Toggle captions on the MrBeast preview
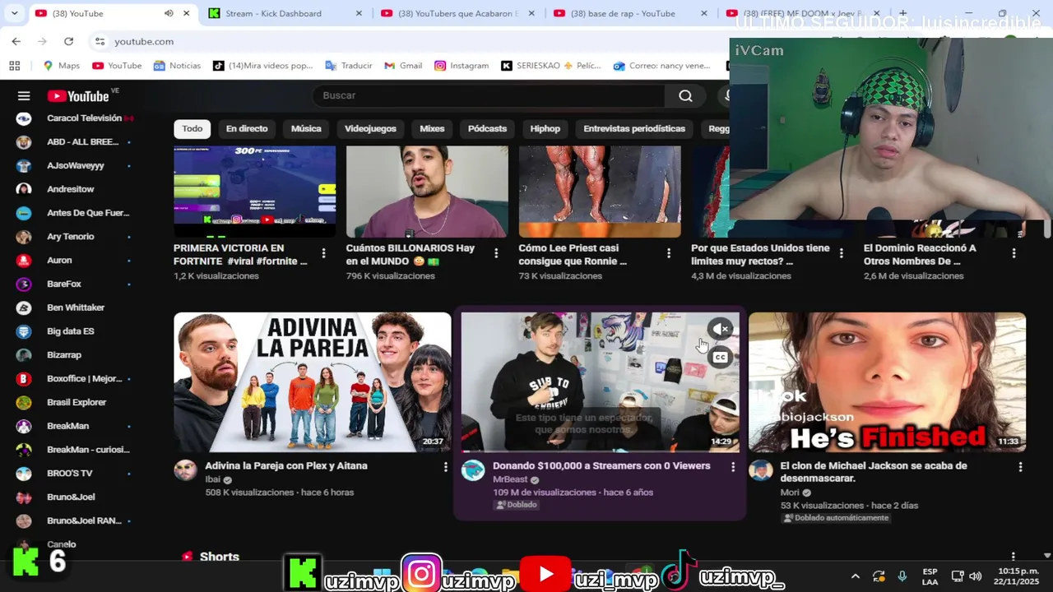The height and width of the screenshot is (592, 1053). (x=720, y=357)
